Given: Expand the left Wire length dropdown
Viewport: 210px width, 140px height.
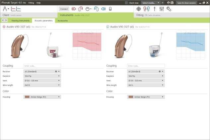Looking at the screenshot, I should pos(146,85).
